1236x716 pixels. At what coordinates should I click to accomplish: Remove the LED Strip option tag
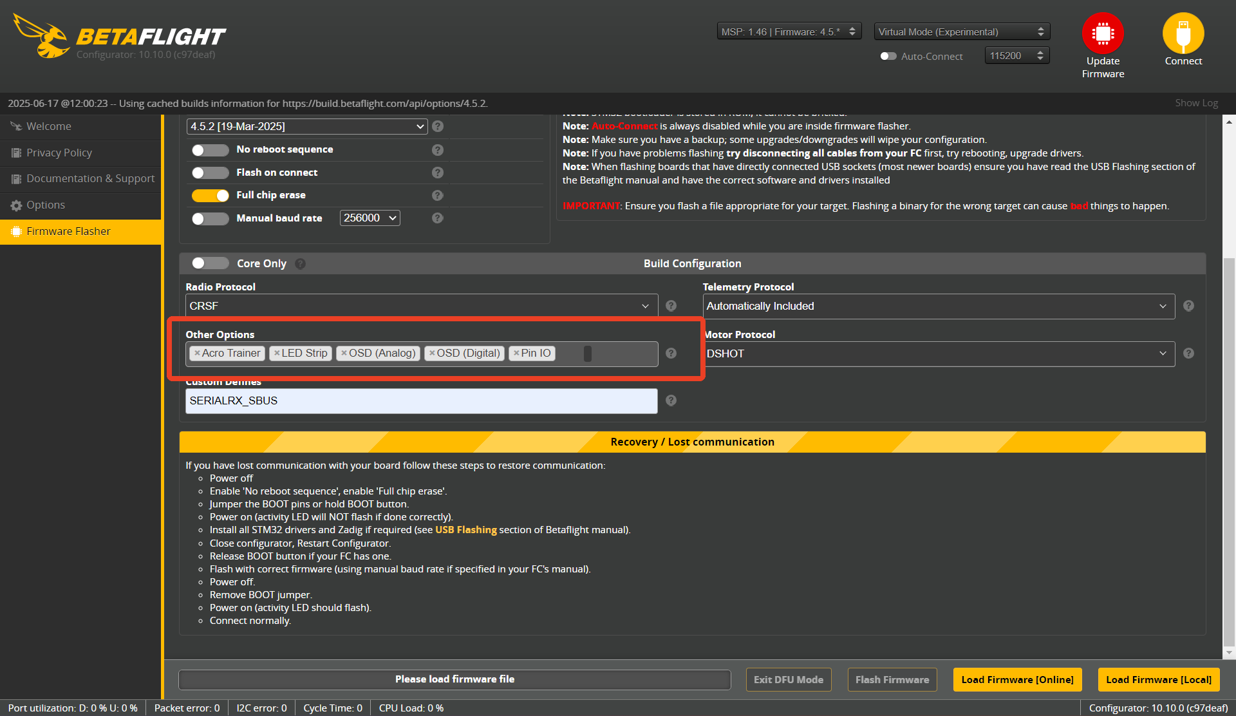[x=277, y=353]
